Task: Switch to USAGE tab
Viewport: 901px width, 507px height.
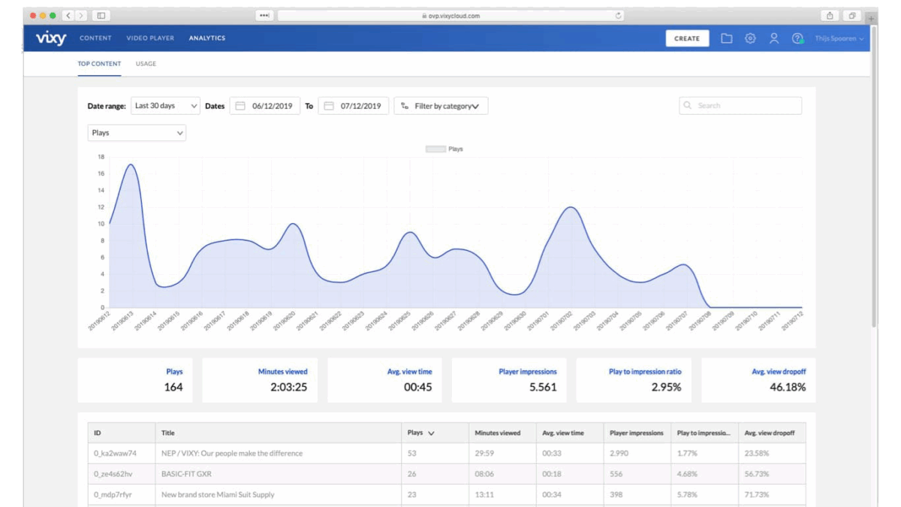Action: [146, 64]
